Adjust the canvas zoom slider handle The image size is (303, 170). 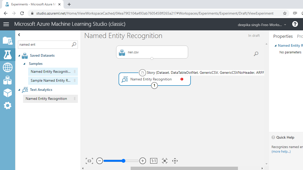pos(123,161)
